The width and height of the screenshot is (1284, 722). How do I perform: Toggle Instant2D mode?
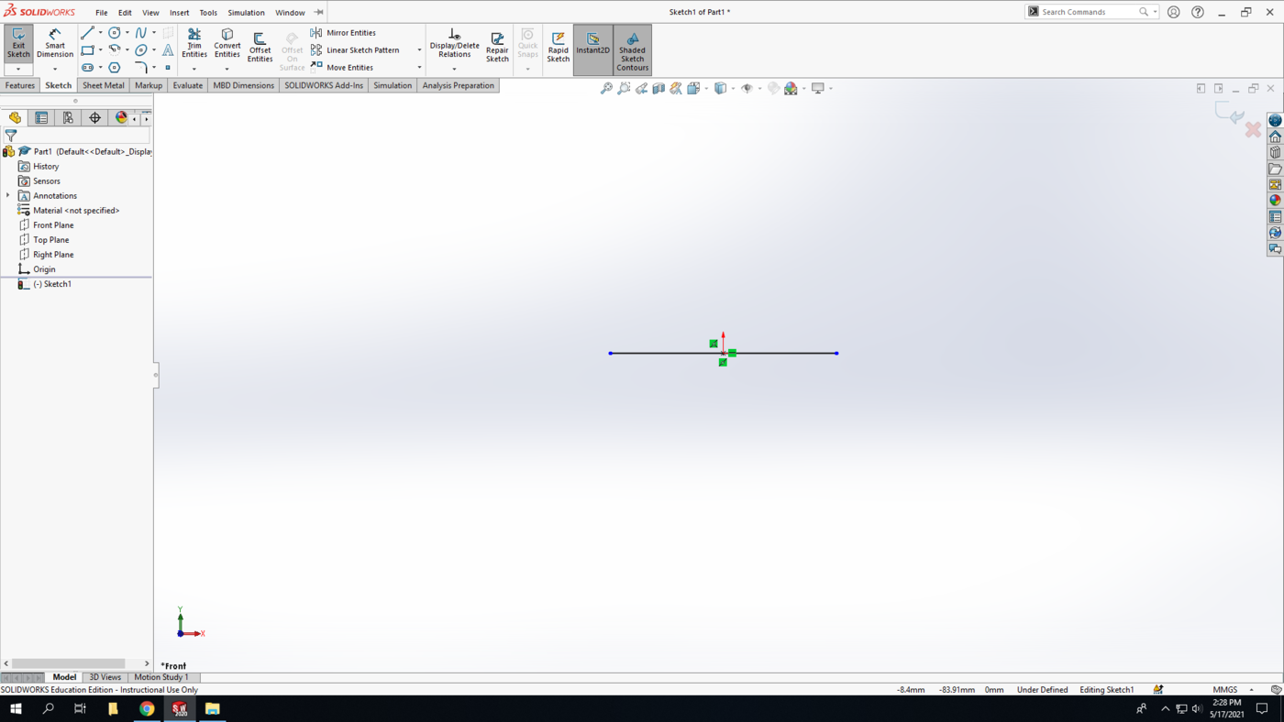point(593,50)
